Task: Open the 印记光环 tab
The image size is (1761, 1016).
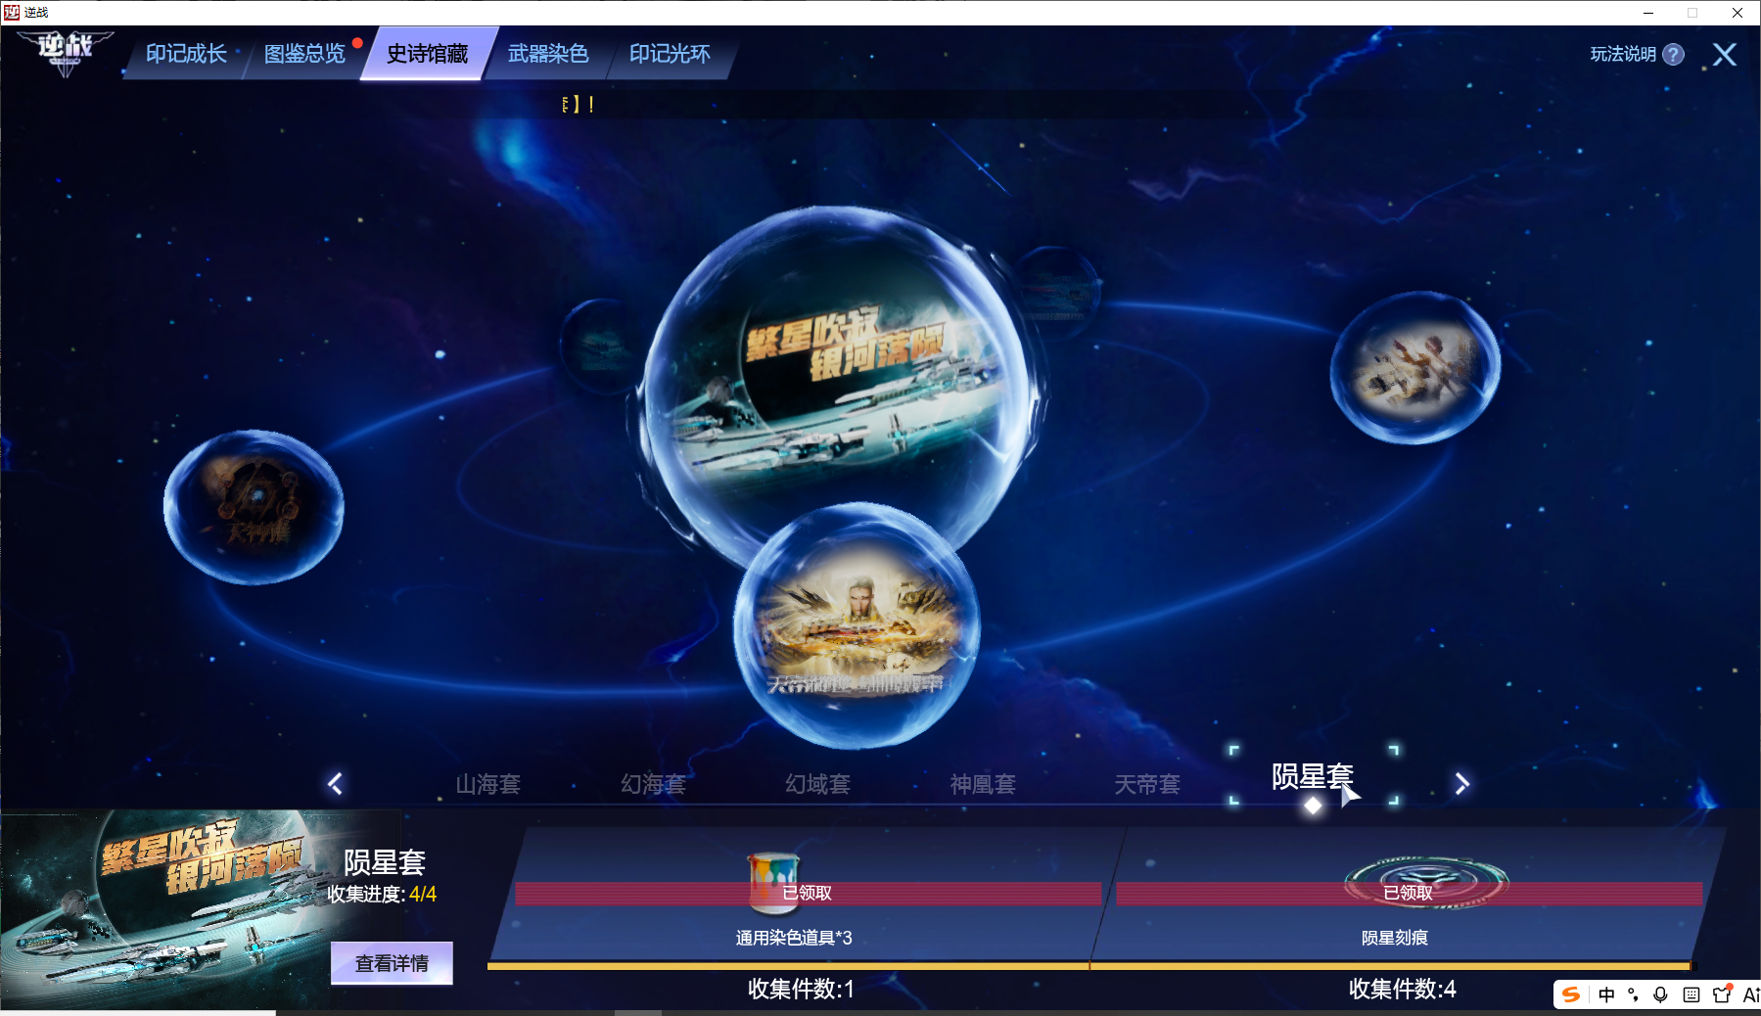Action: 670,54
